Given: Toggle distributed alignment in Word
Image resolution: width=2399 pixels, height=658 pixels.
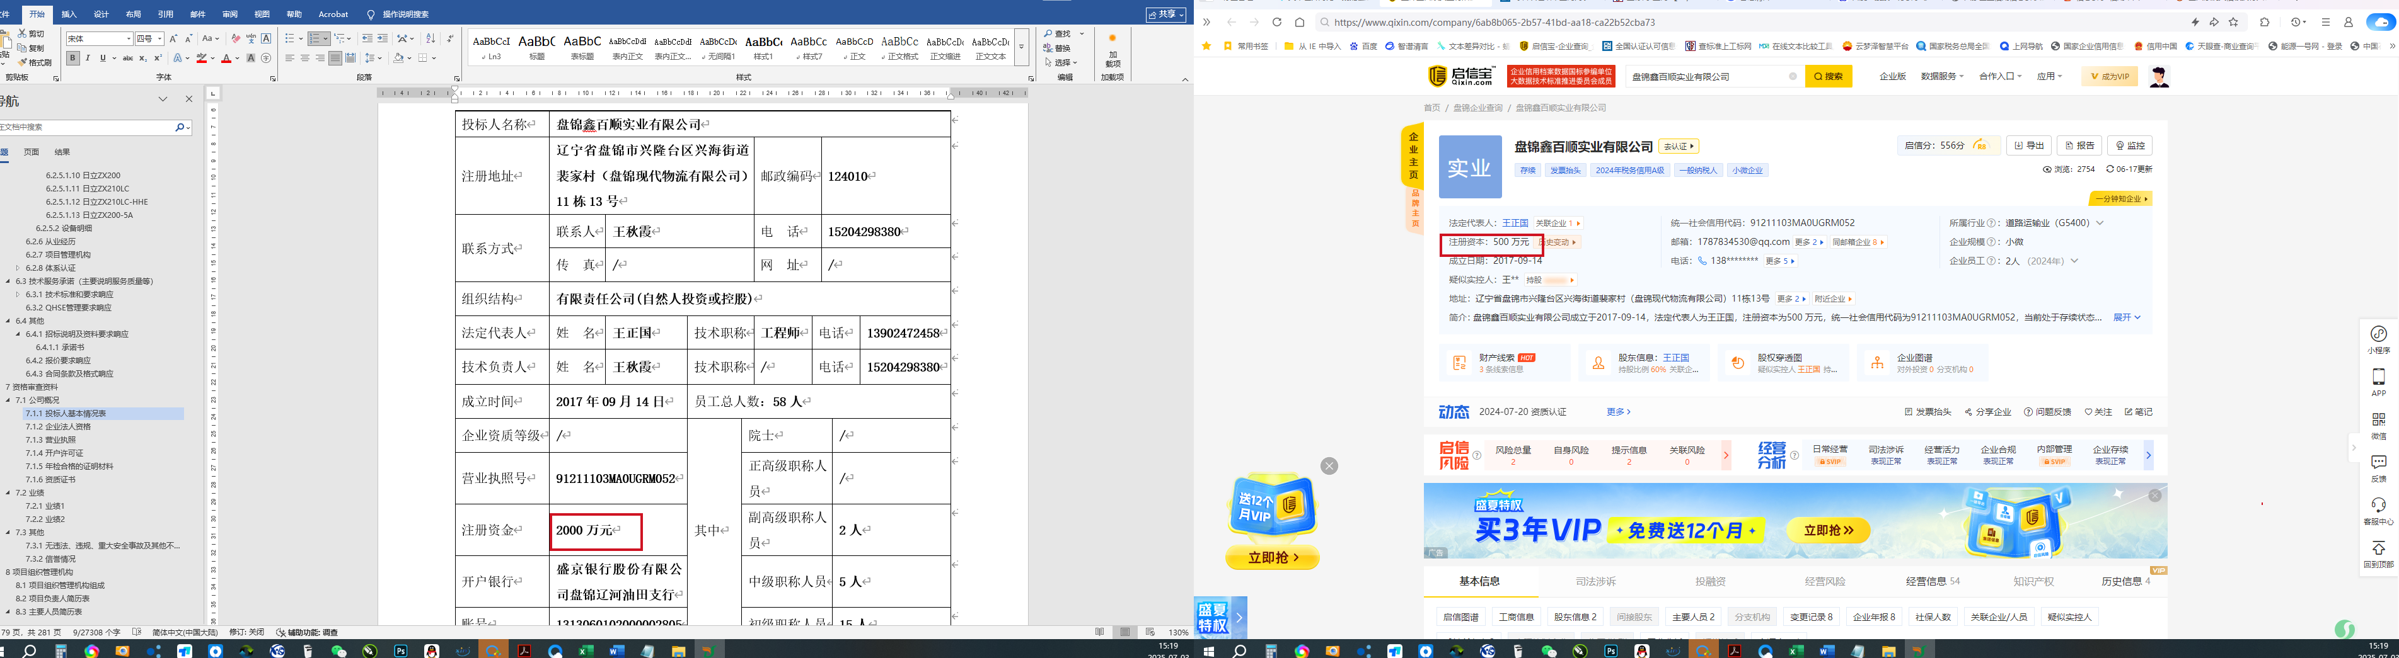Looking at the screenshot, I should point(350,58).
